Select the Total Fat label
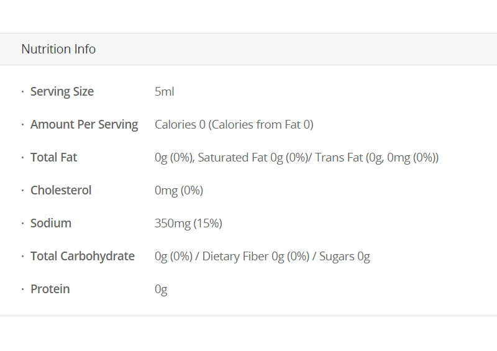 pyautogui.click(x=53, y=158)
